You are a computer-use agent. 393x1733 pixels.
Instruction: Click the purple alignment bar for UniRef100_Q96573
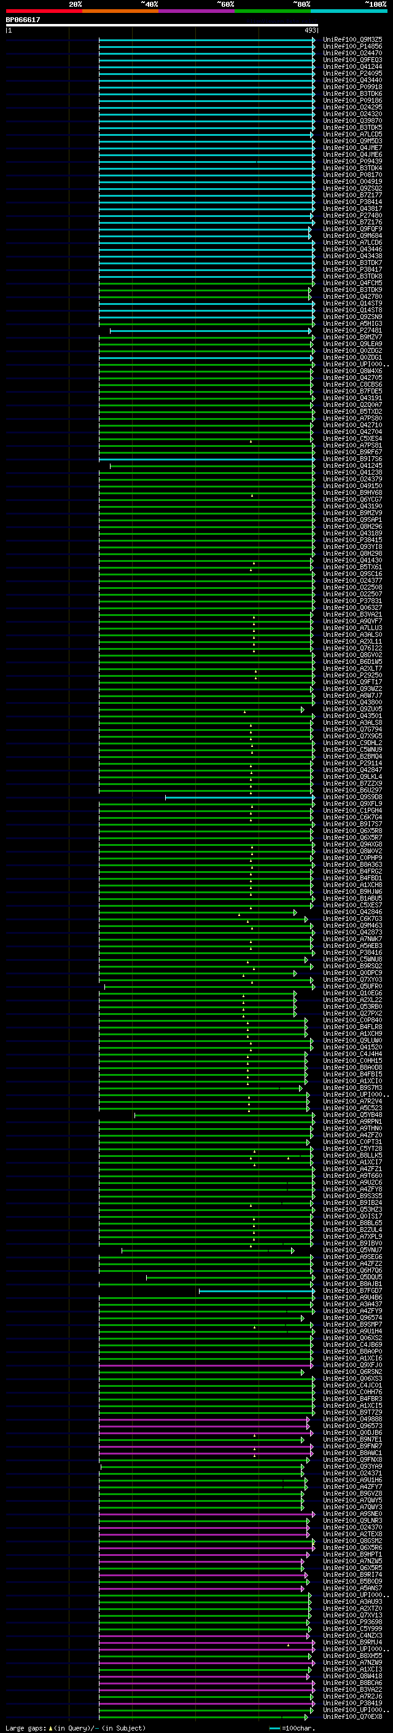click(204, 1426)
